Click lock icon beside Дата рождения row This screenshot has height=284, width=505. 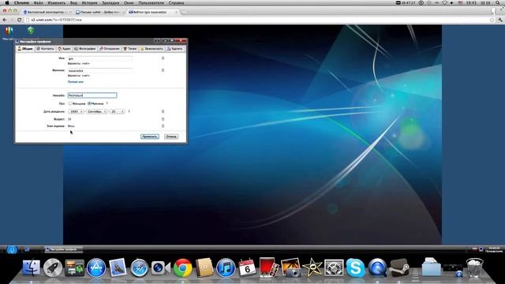click(x=163, y=111)
